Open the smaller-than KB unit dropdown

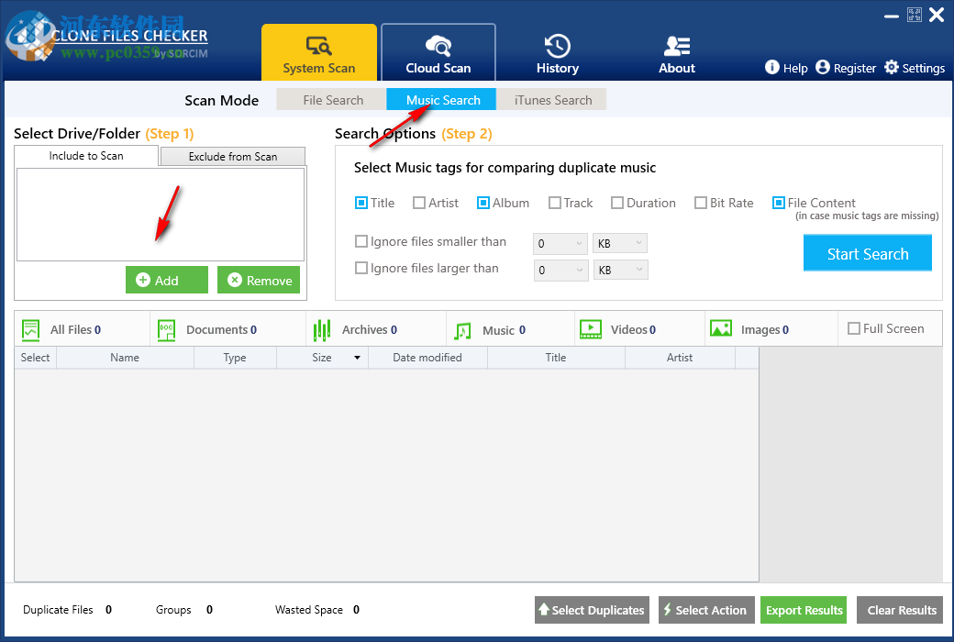tap(620, 243)
